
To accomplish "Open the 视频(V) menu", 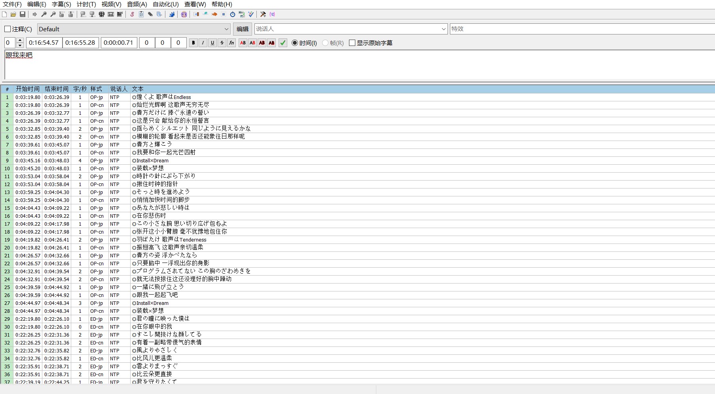I will [x=111, y=4].
